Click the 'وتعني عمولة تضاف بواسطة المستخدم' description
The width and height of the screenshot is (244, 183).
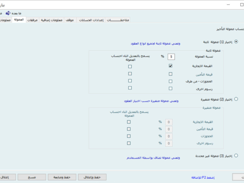[x=153, y=158]
